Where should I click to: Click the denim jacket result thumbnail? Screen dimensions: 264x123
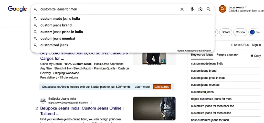(154, 108)
